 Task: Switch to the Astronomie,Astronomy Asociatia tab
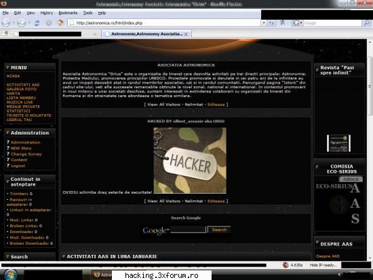pos(146,34)
